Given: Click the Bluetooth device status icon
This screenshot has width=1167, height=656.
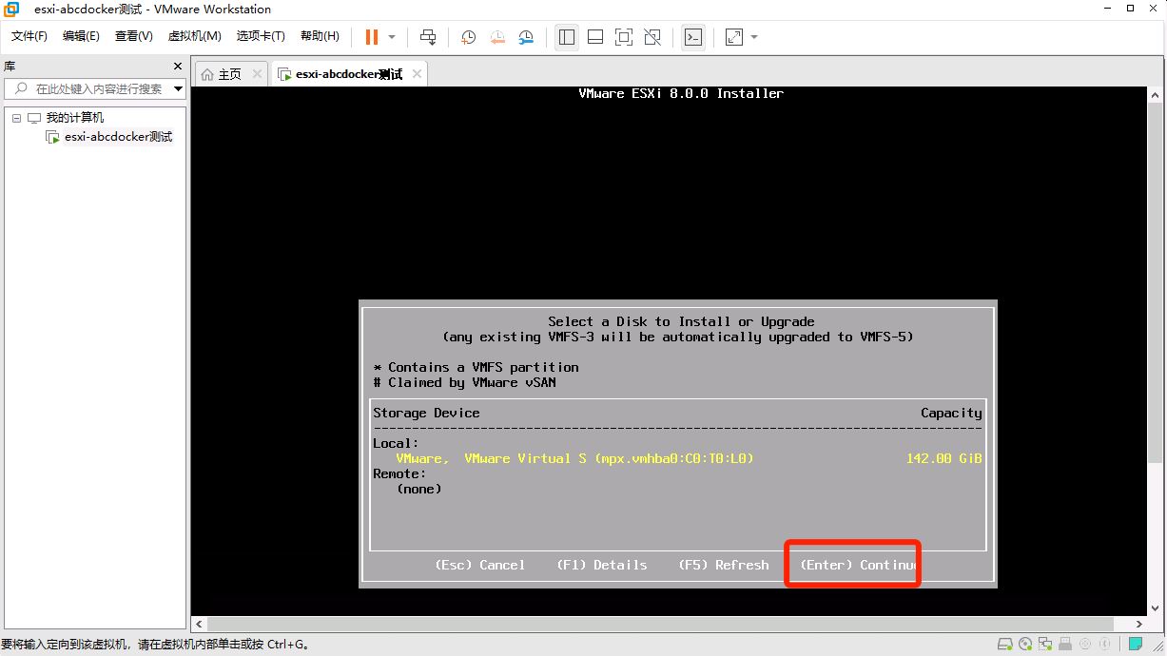Looking at the screenshot, I should point(1105,646).
